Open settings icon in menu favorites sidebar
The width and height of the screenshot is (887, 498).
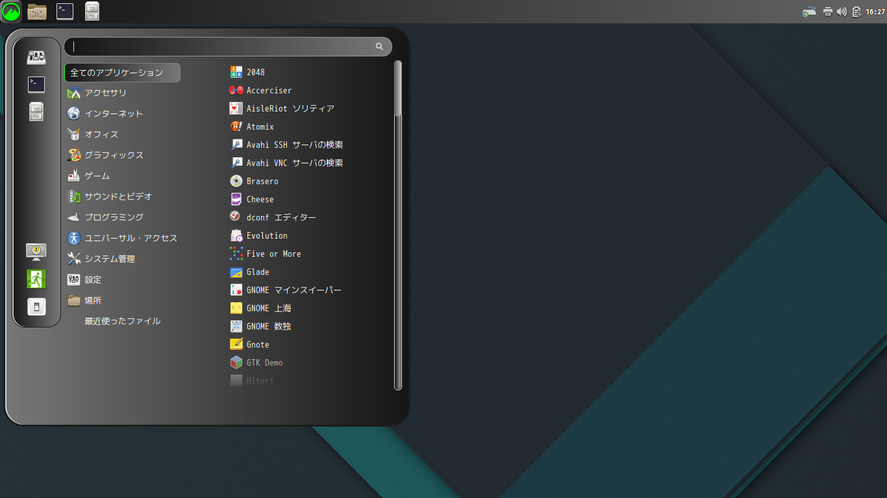tap(36, 58)
